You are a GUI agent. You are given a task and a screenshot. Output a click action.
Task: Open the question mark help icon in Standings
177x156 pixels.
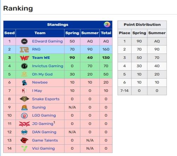tap(107, 24)
